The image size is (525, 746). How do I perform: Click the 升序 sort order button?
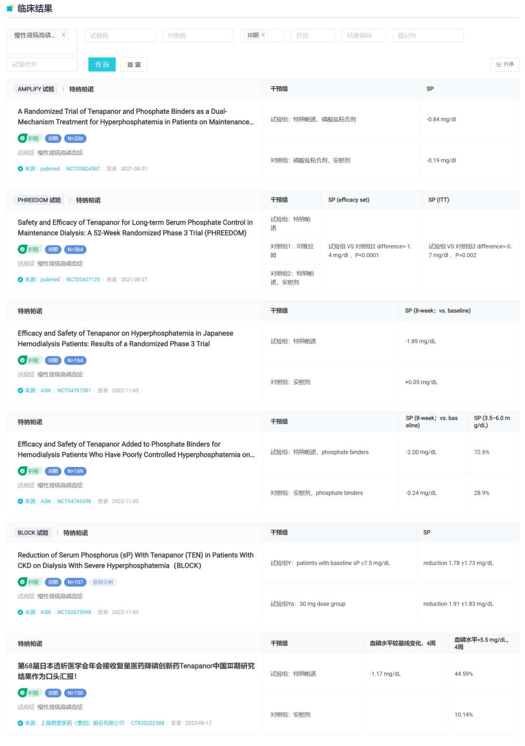point(505,65)
